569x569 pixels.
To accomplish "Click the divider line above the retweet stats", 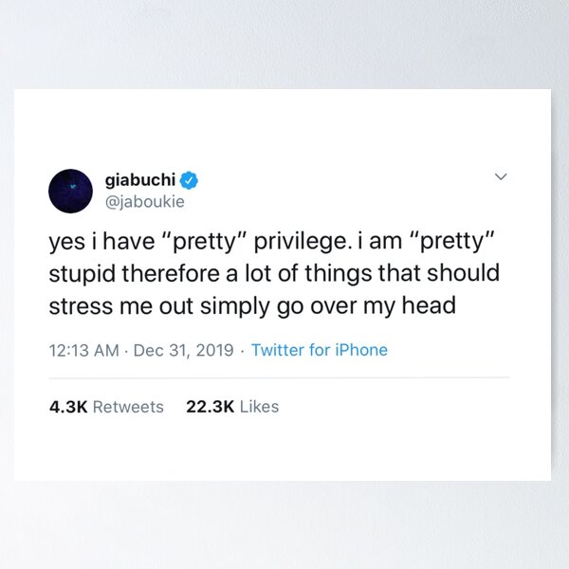I will click(x=279, y=377).
